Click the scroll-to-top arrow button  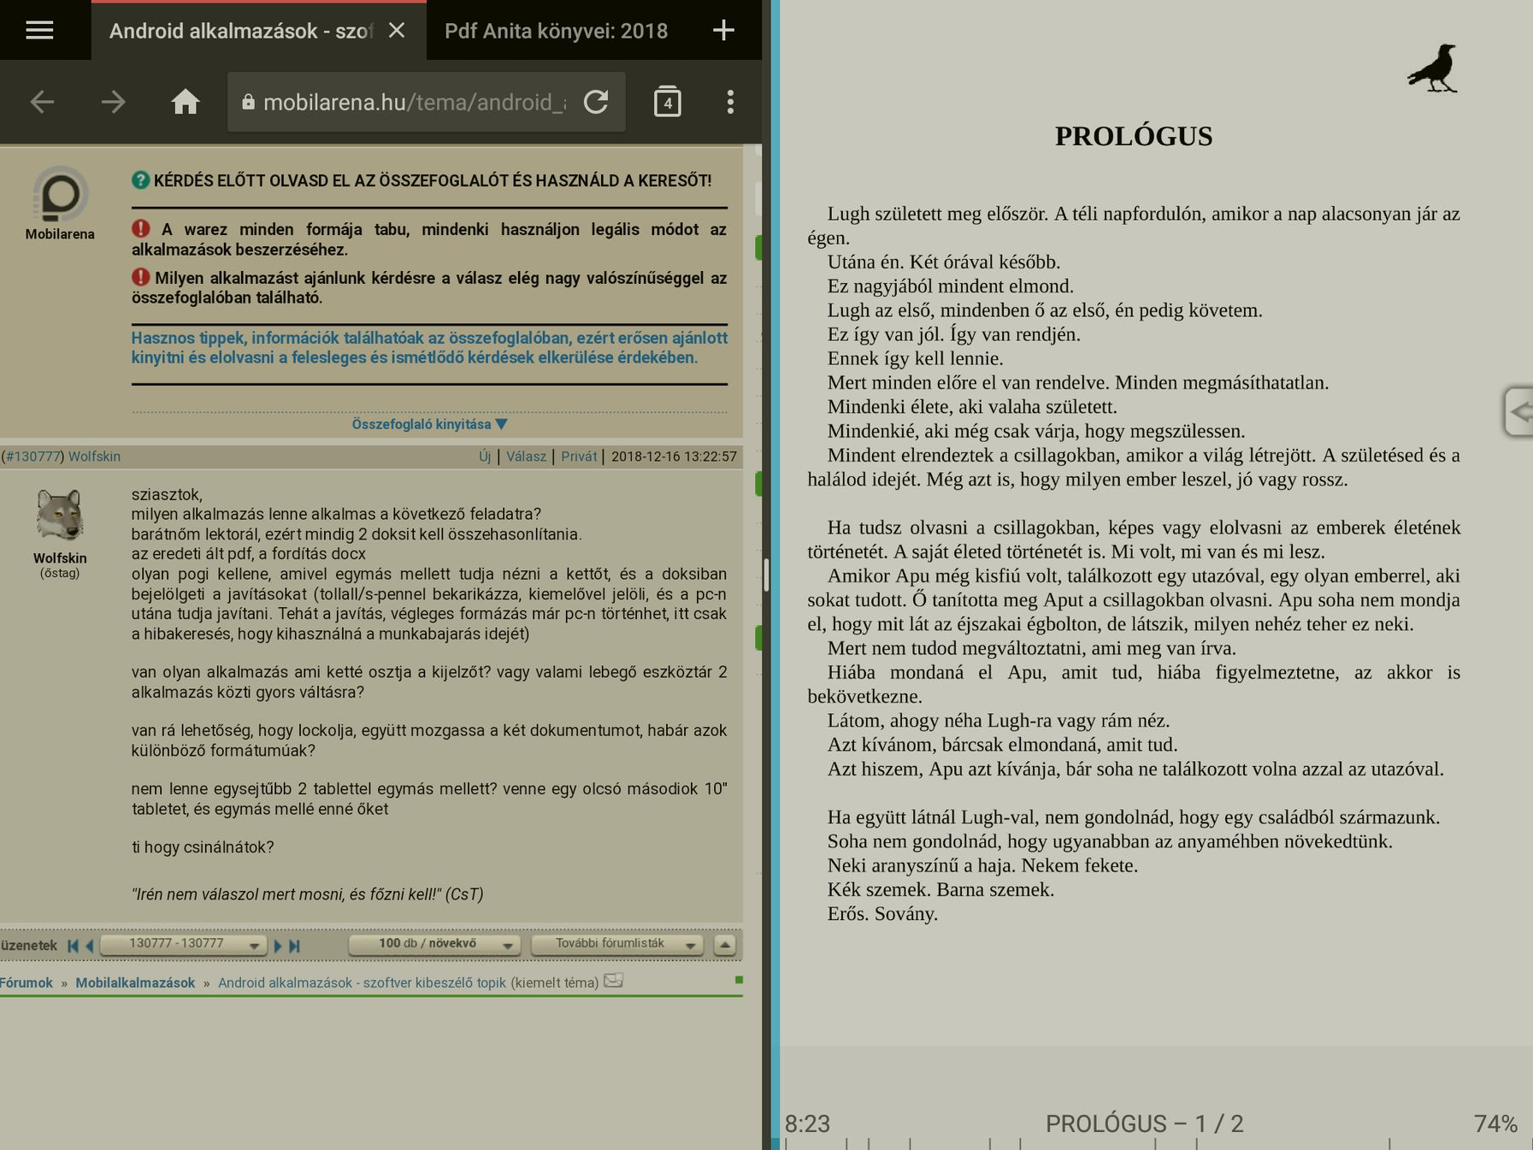(x=724, y=945)
